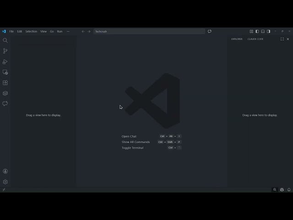Viewport: 293px width, 220px height.
Task: Click the Techcrush command center search box
Action: (149, 32)
